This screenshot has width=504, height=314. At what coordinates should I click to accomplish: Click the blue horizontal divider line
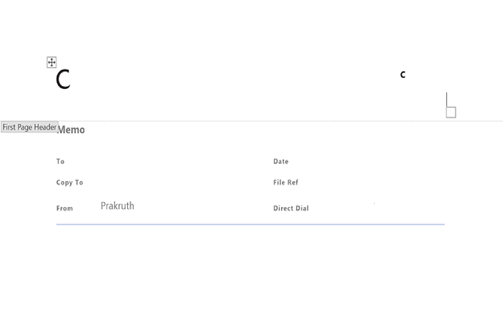tap(250, 224)
